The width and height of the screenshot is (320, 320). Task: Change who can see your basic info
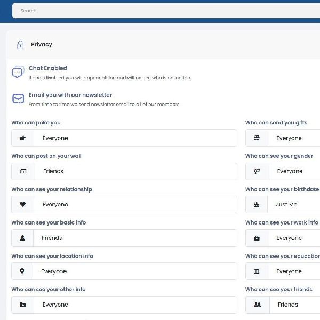click(134, 238)
